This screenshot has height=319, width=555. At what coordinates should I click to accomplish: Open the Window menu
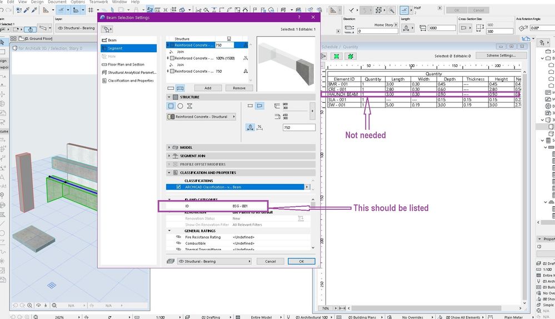(119, 2)
